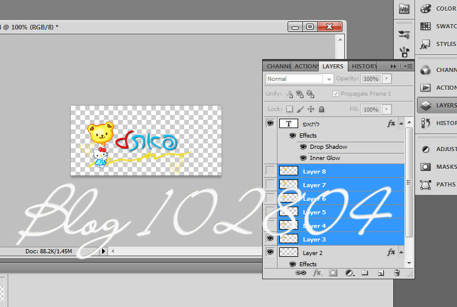Click the Layers dock button
This screenshot has height=307, width=457.
(436, 105)
